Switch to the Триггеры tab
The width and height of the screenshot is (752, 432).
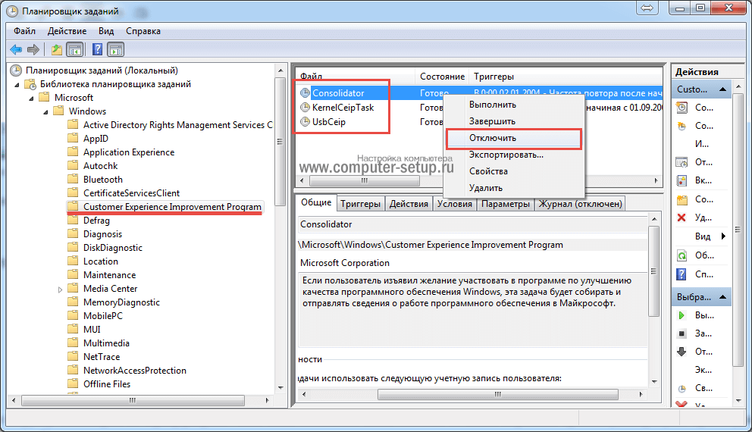click(360, 204)
